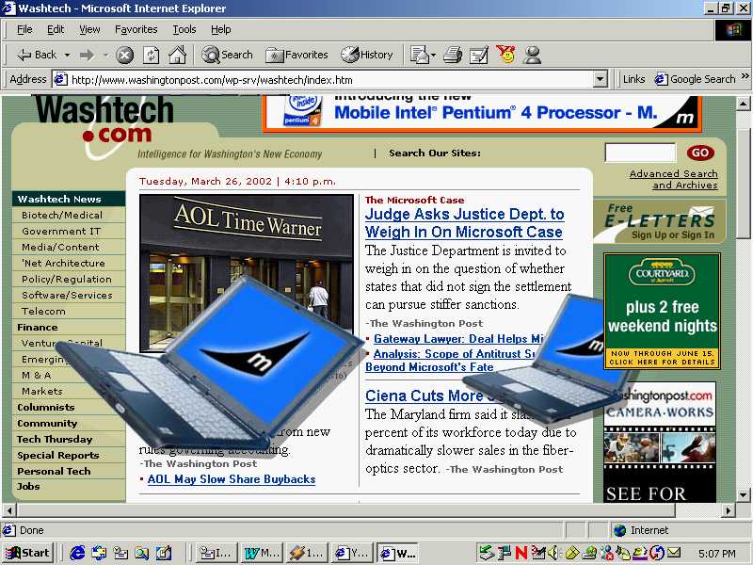Click the Messenger person toolbar icon

(x=532, y=56)
